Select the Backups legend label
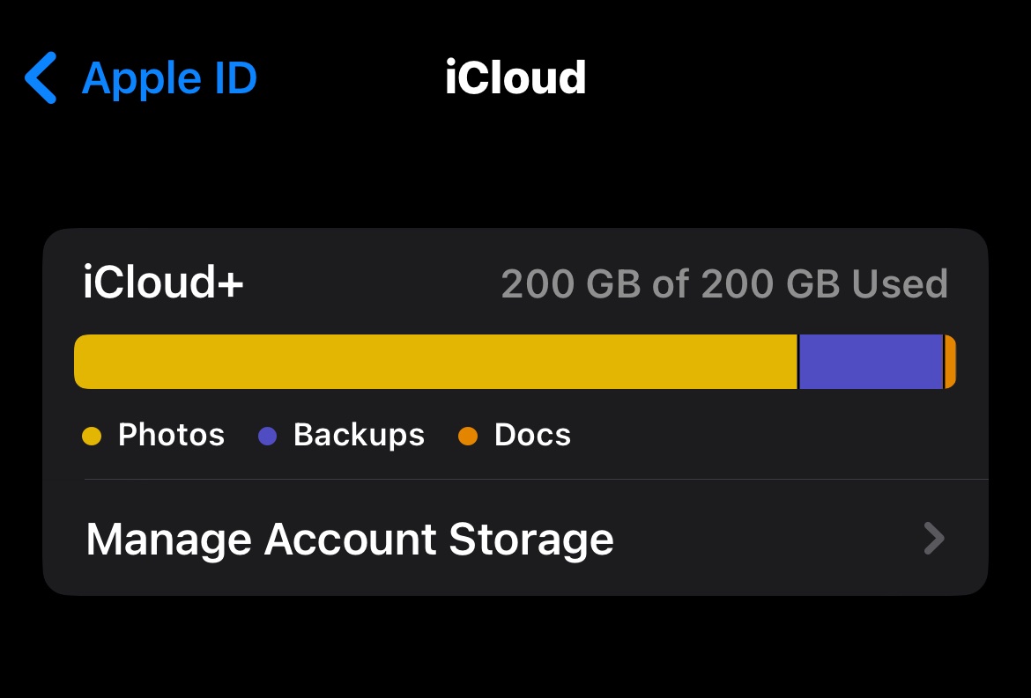This screenshot has height=698, width=1031. point(359,435)
